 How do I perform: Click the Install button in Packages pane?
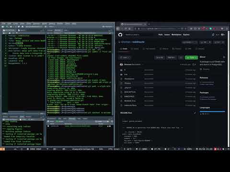coord(51,121)
